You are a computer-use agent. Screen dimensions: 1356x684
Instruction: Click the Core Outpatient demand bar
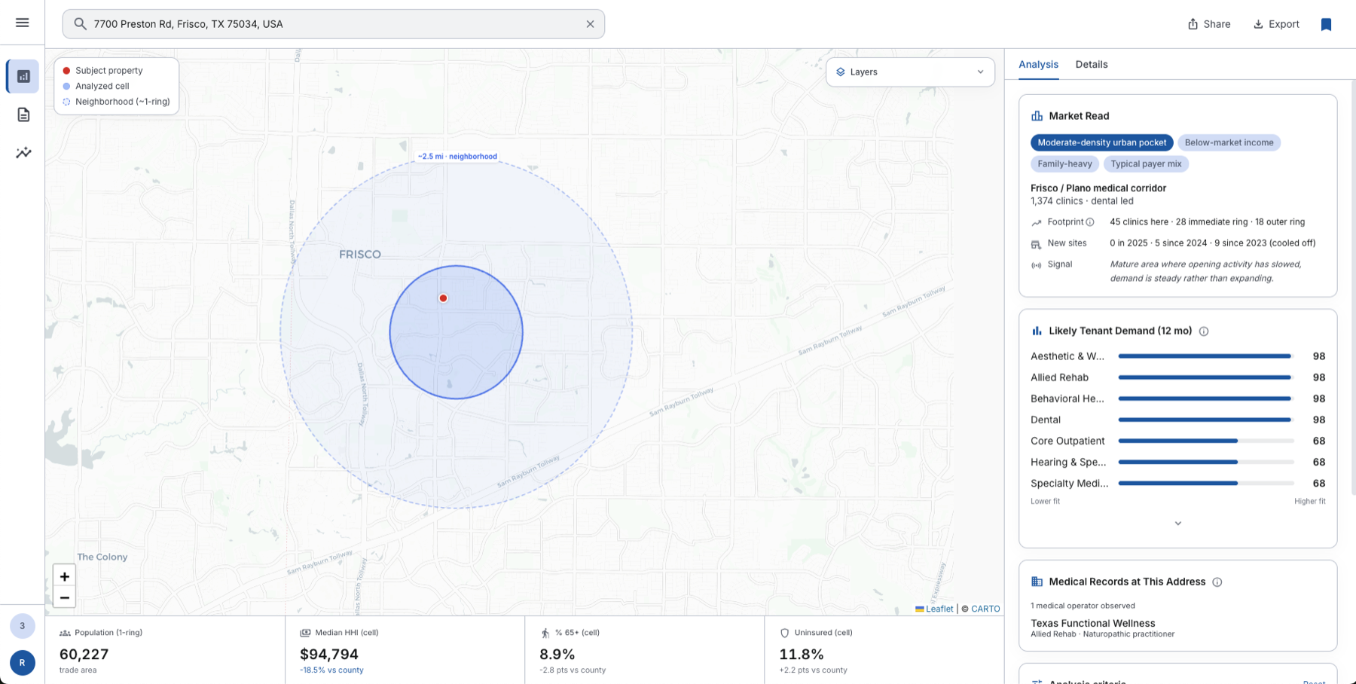tap(1206, 441)
